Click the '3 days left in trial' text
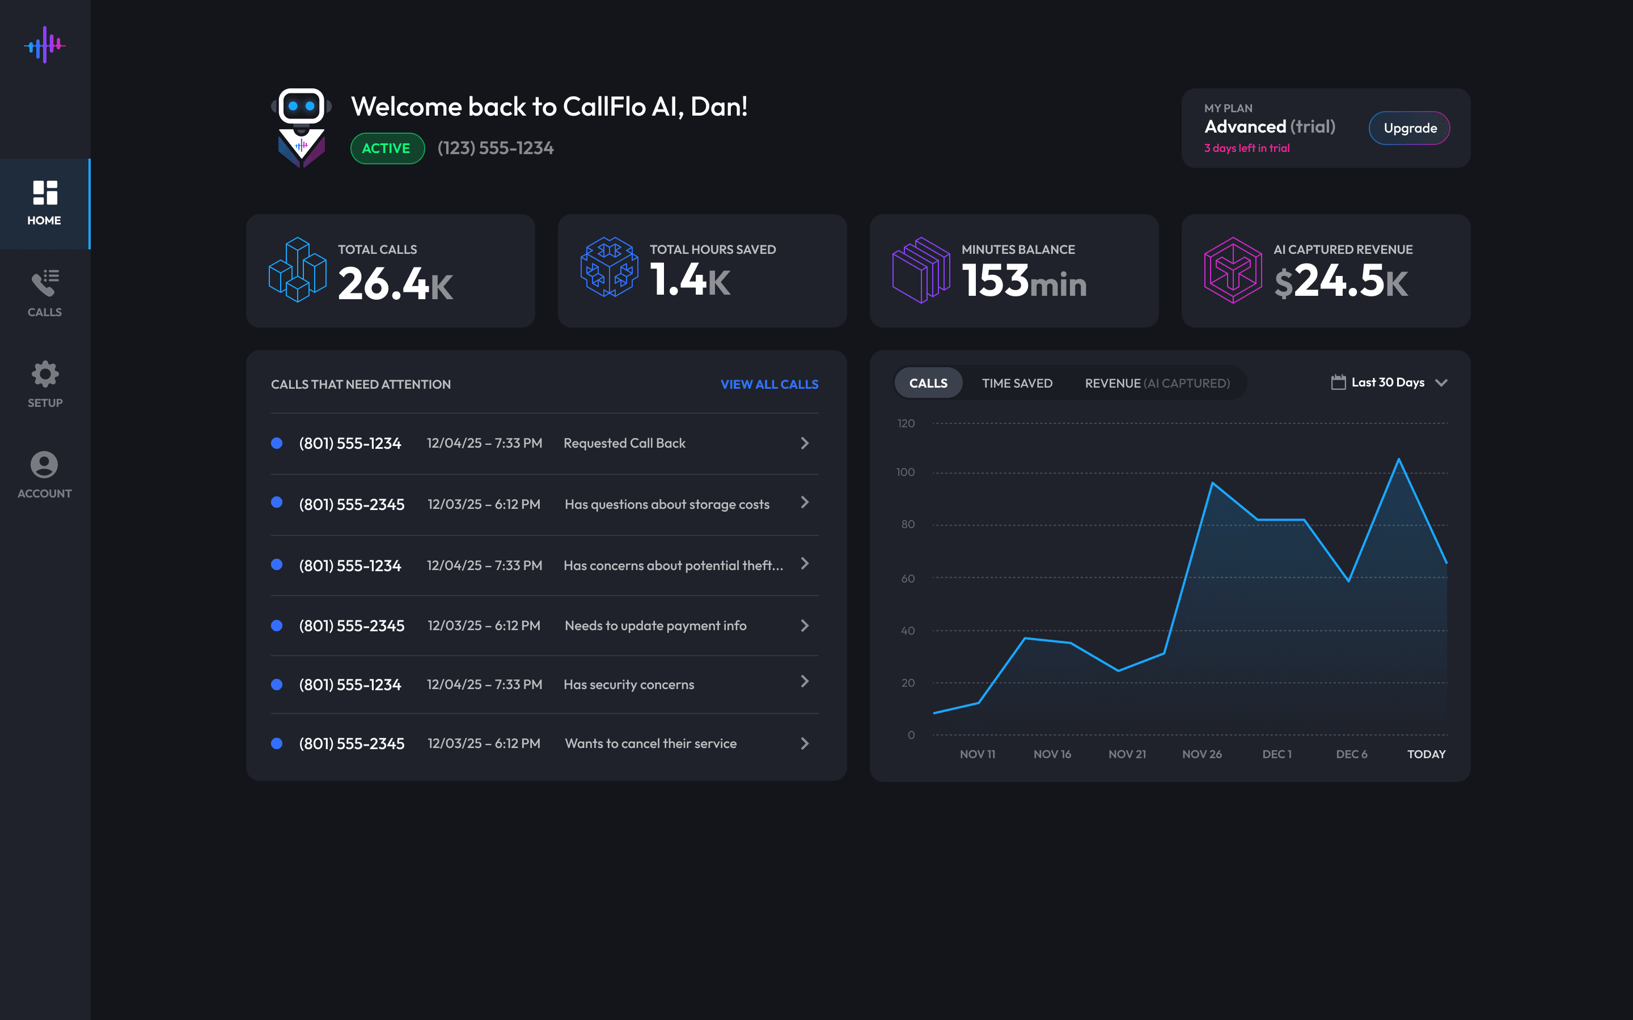 tap(1246, 148)
